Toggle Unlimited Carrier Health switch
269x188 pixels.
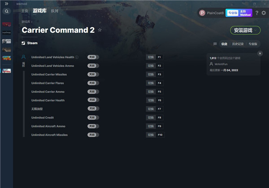[93, 100]
